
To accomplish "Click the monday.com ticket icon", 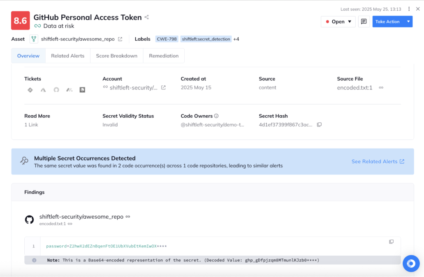I will [70, 90].
